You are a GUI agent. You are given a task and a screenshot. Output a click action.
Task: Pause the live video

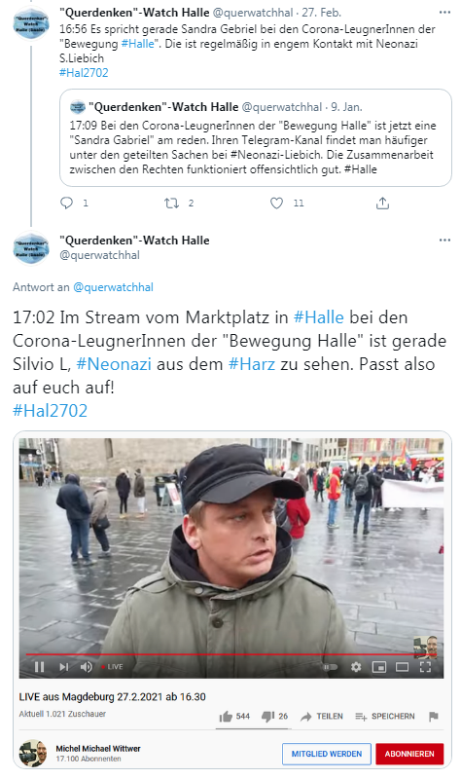tap(40, 667)
